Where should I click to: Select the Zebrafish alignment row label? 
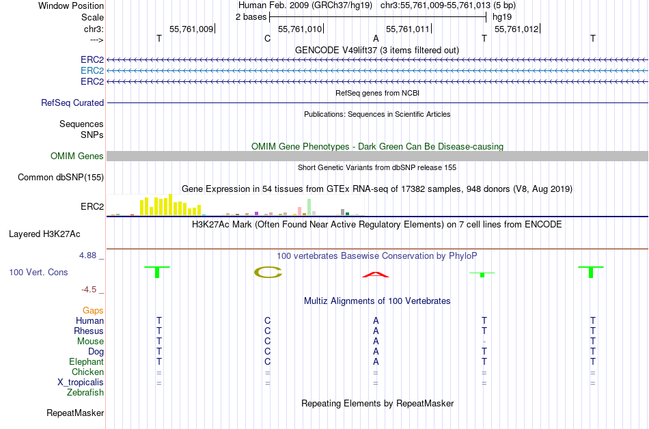(x=85, y=392)
